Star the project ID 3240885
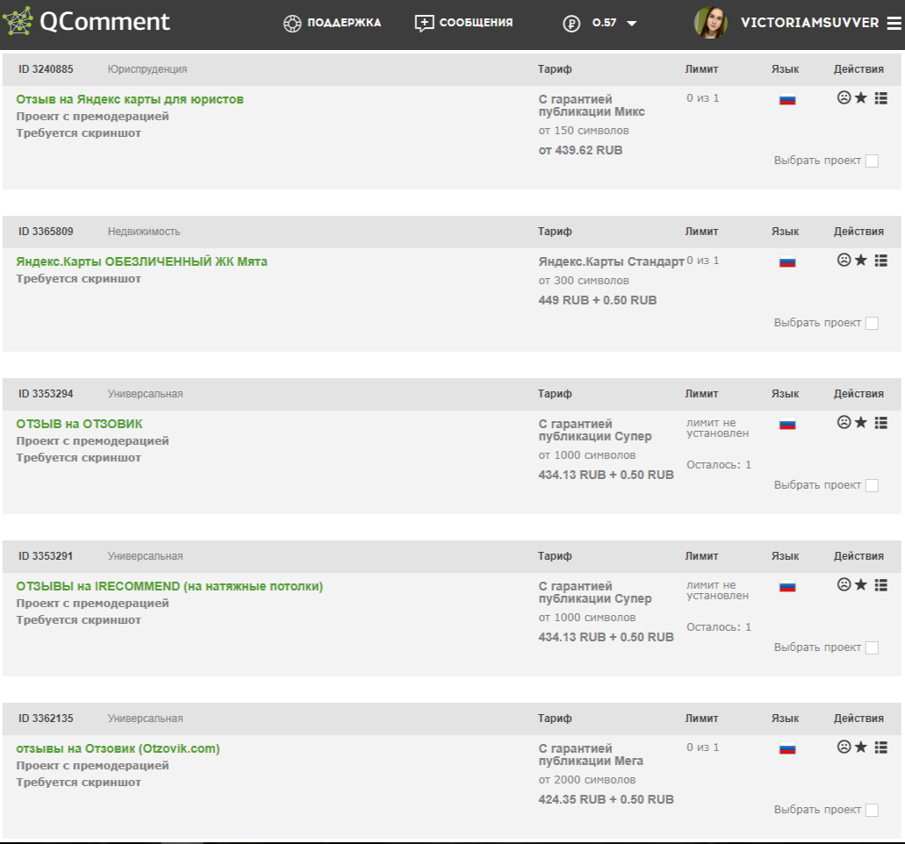 860,97
